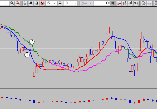
Task: Click the magnifier with red arrow icon
Action: tap(18, 3)
